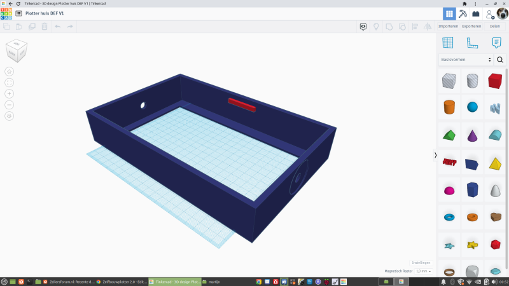Screen dimensions: 509x286
Task: Collapse the shapes panel chevron
Action: pyautogui.click(x=435, y=155)
